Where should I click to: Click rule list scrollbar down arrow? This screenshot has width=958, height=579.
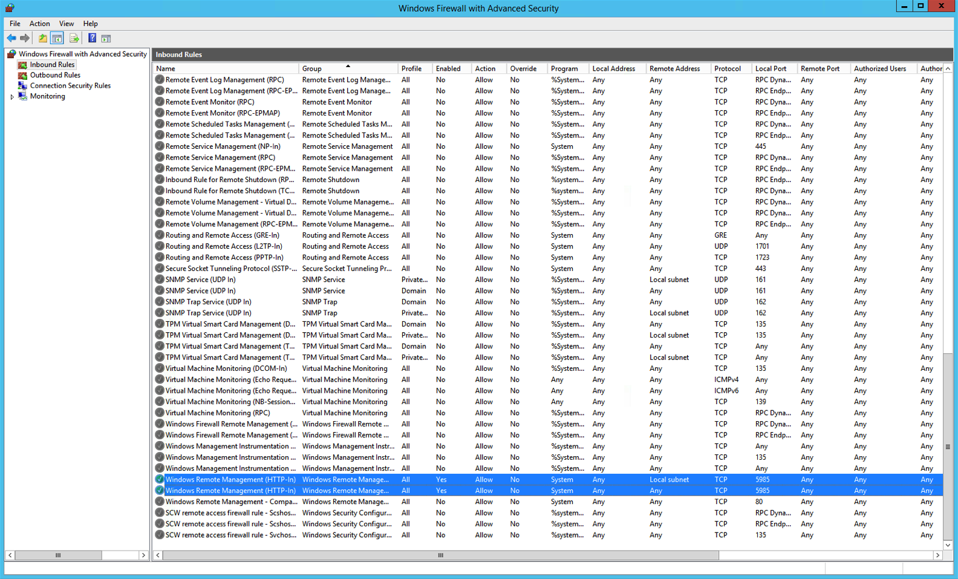pos(948,545)
